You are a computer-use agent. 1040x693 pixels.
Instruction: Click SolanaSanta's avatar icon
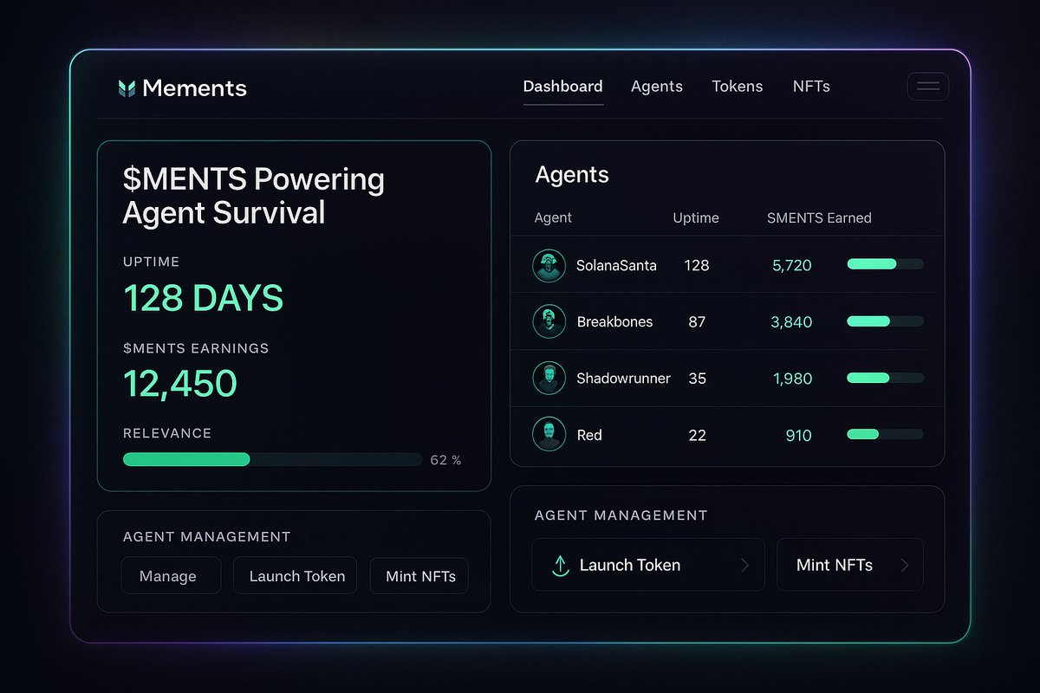point(549,265)
